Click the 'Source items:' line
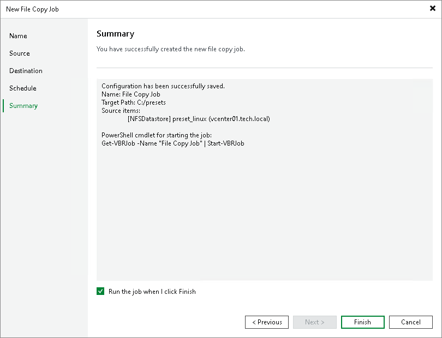442x338 pixels. click(121, 111)
